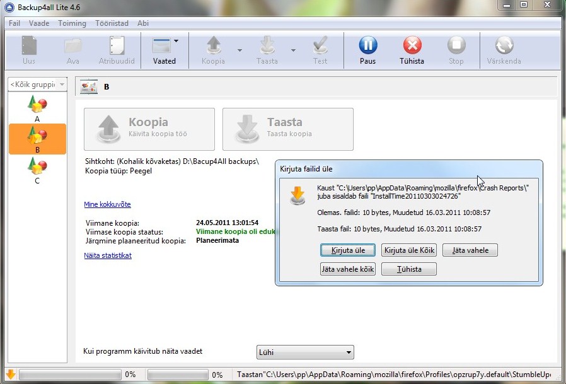The width and height of the screenshot is (566, 384).
Task: Expand the Koopia toolbar dropdown arrow
Action: [x=240, y=50]
